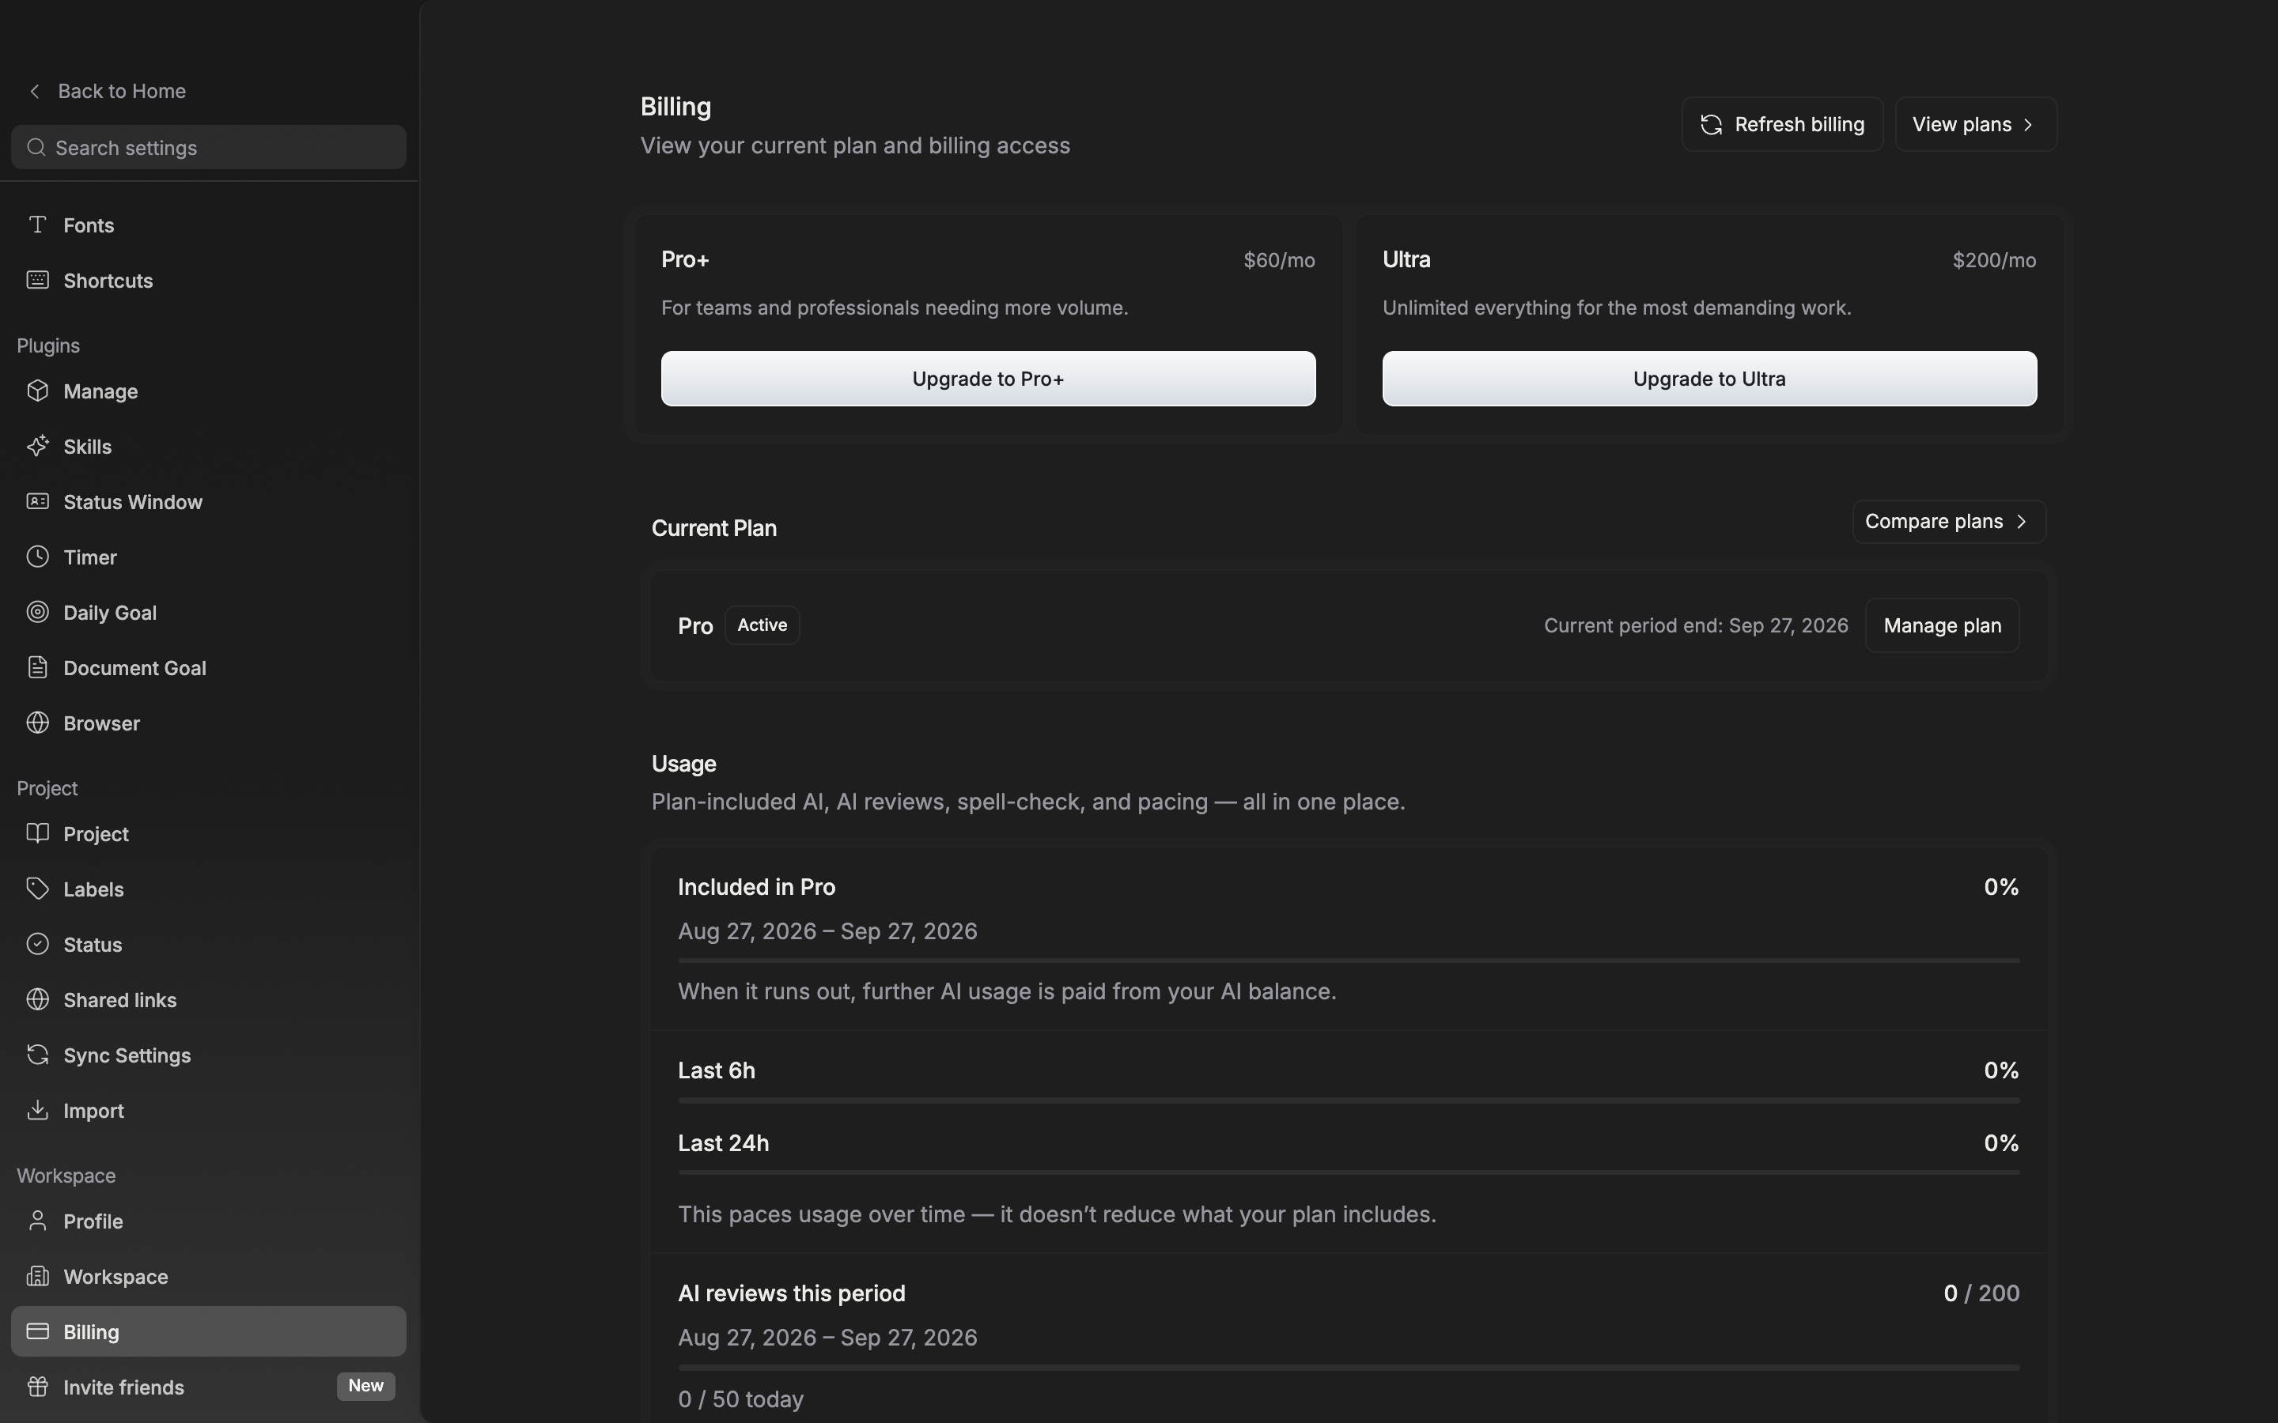Go Back to Home
This screenshot has width=2278, height=1423.
[108, 91]
